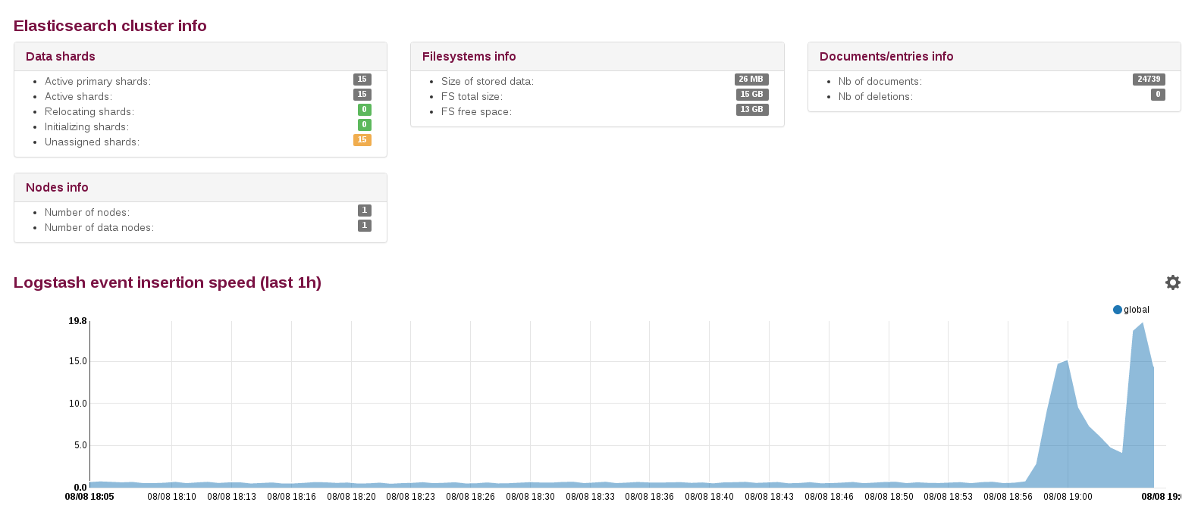1198x524 pixels.
Task: Toggle the global series legend dot
Action: tap(1117, 310)
